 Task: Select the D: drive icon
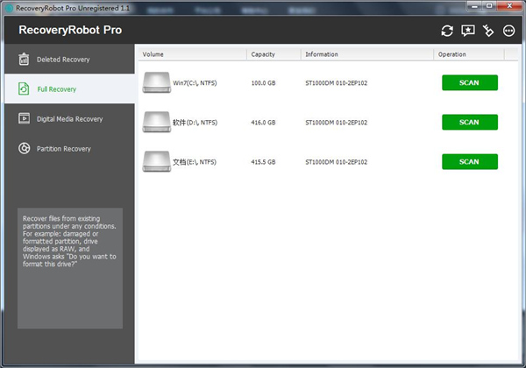(157, 122)
